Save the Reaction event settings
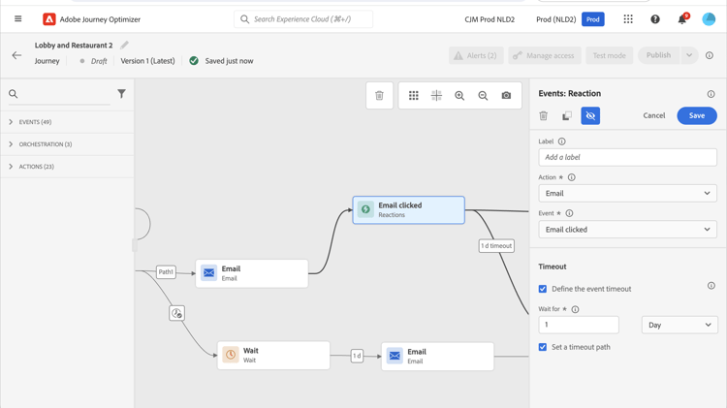This screenshot has width=727, height=408. click(x=697, y=116)
